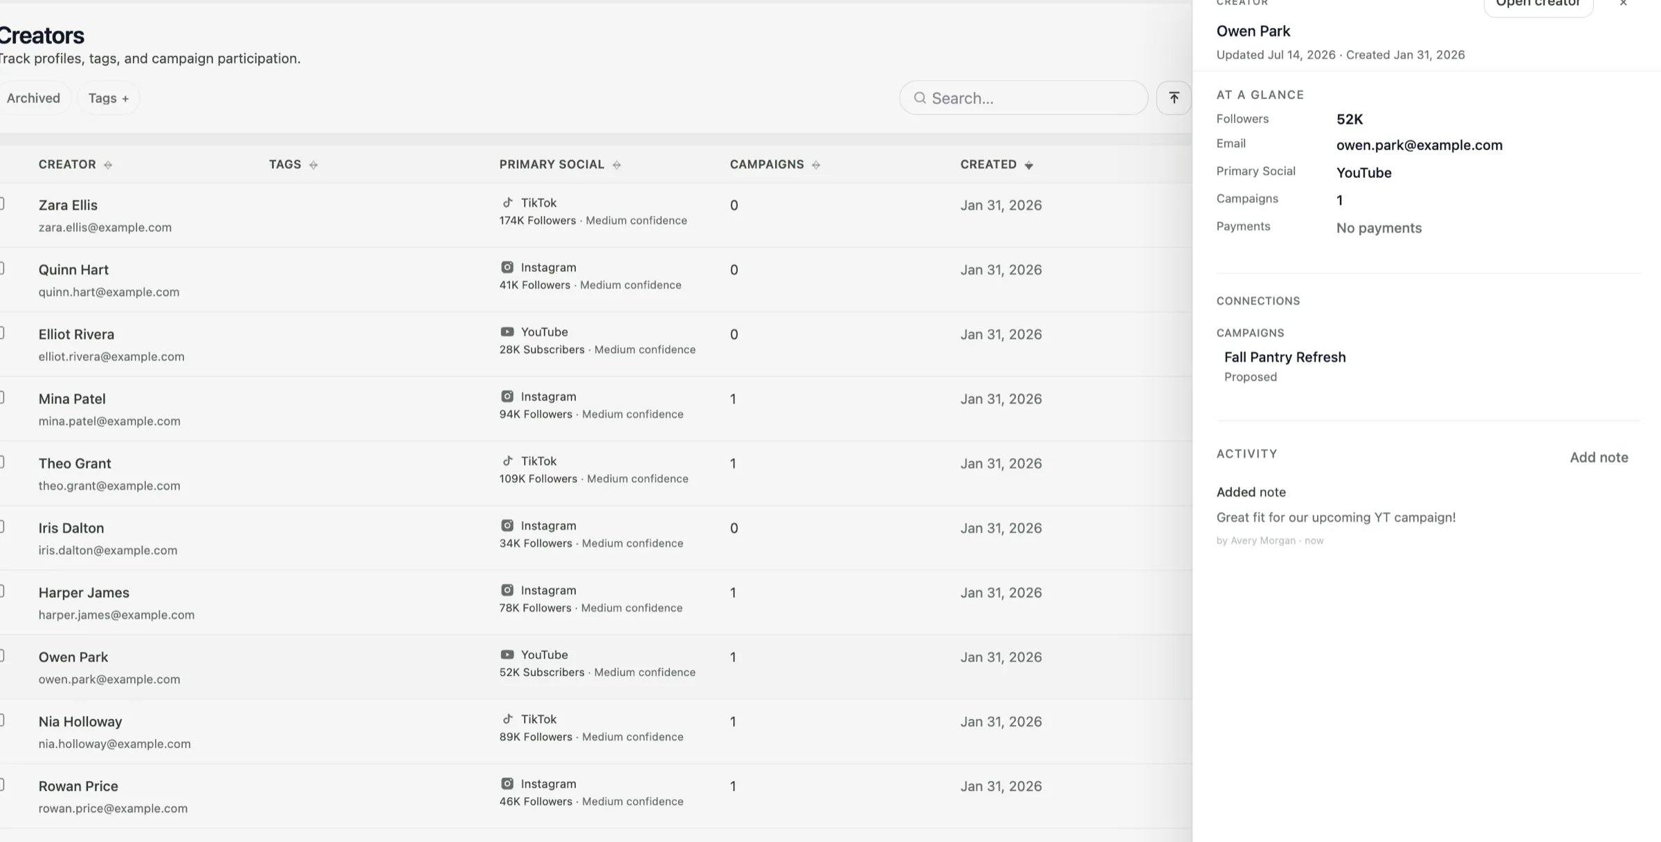Click the Open creator button
Viewport: 1661px width, 842px height.
point(1539,4)
